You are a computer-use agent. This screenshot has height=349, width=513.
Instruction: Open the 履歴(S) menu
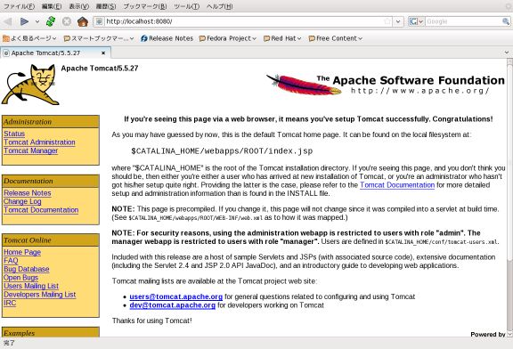(x=106, y=6)
